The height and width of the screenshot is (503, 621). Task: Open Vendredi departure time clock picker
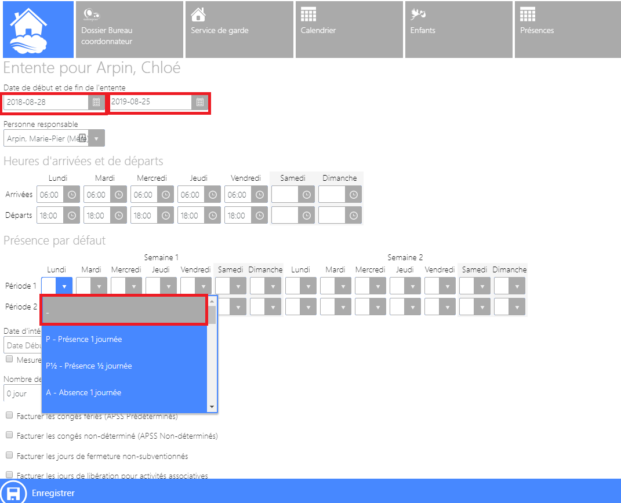click(259, 216)
